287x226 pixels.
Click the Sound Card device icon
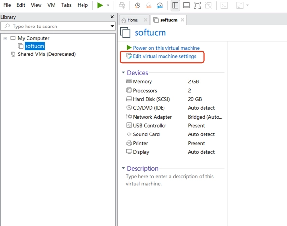[129, 134]
